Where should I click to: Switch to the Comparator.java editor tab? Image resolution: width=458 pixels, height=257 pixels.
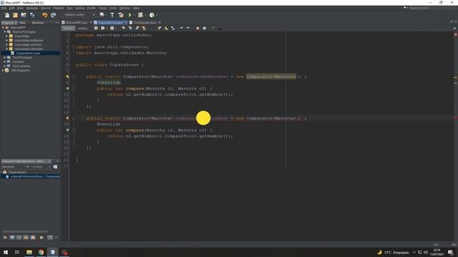[x=145, y=22]
